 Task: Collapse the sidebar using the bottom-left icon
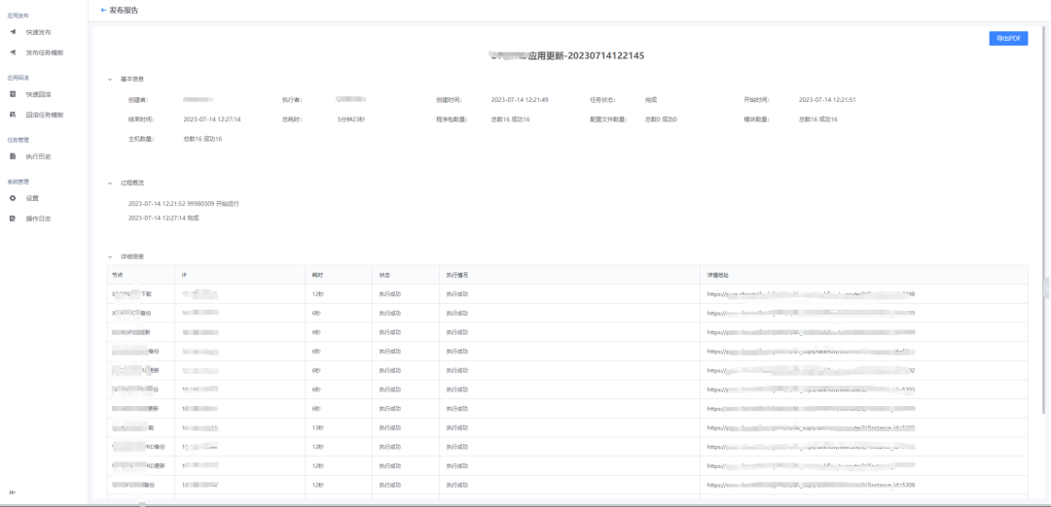coord(13,492)
